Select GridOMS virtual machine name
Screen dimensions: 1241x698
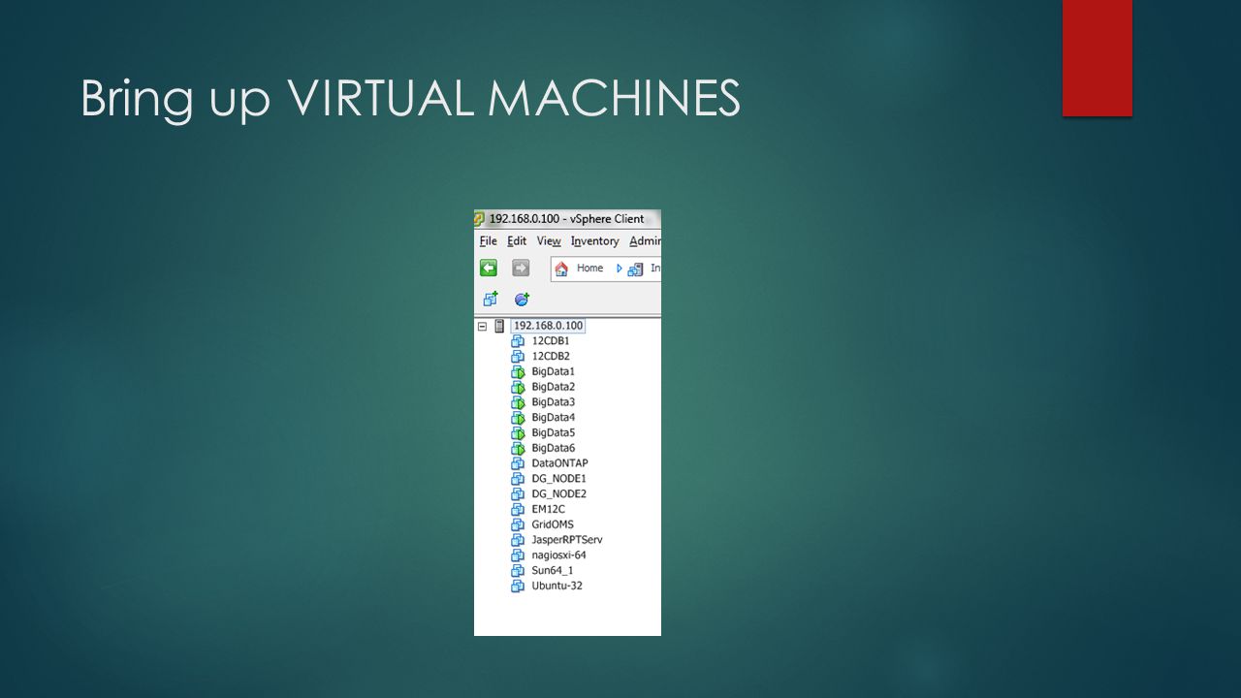point(553,525)
